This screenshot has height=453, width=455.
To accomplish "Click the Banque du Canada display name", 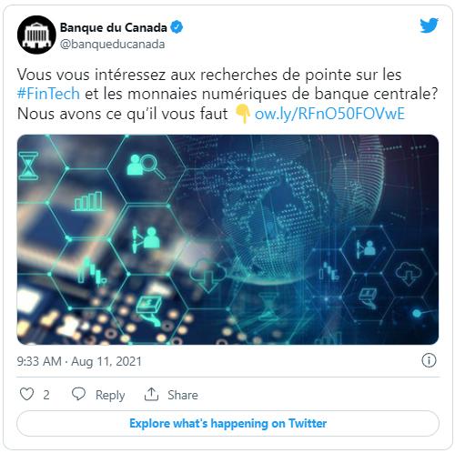I will pos(114,27).
